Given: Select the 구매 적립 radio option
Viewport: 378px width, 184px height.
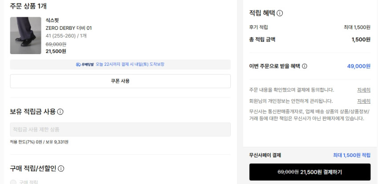Looking at the screenshot, I should click(13, 182).
